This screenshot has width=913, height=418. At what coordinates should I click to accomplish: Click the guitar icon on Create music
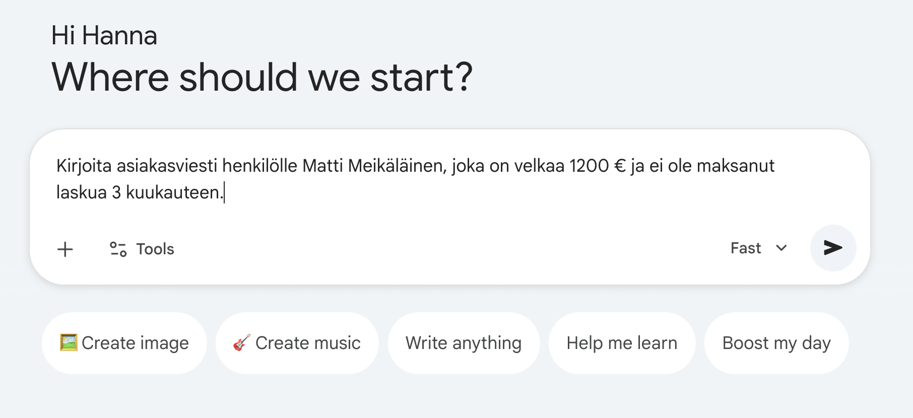coord(241,342)
